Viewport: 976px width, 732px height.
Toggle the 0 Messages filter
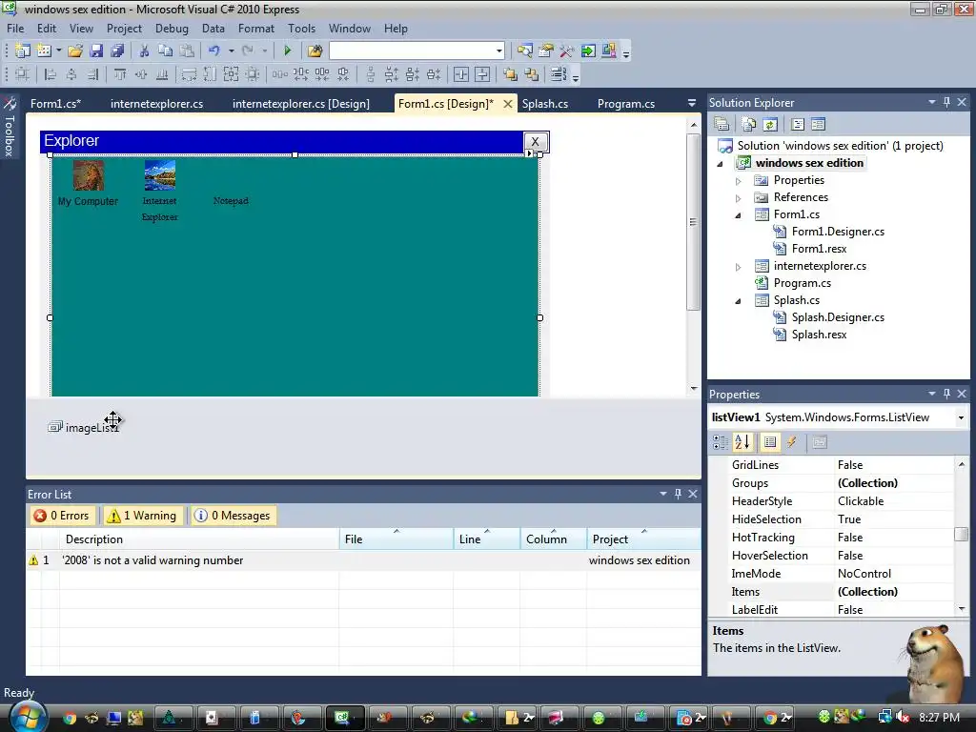tap(233, 516)
